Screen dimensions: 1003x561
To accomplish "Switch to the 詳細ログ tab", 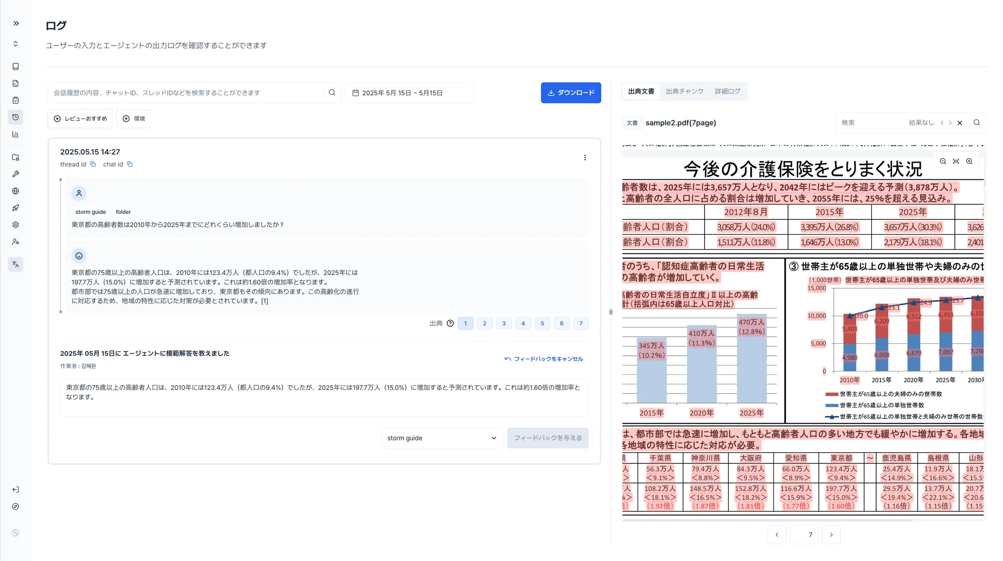I will click(727, 92).
